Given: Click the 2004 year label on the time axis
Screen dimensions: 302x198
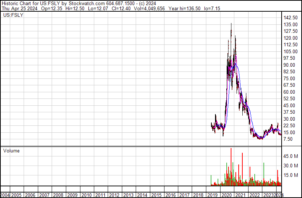Looking at the screenshot, I should [5, 195].
